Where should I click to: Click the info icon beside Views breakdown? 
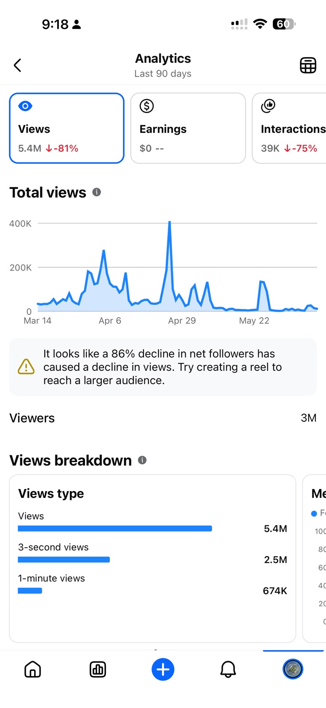[142, 460]
